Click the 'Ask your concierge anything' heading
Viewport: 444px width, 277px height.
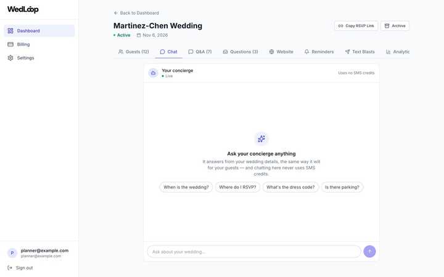pos(261,154)
